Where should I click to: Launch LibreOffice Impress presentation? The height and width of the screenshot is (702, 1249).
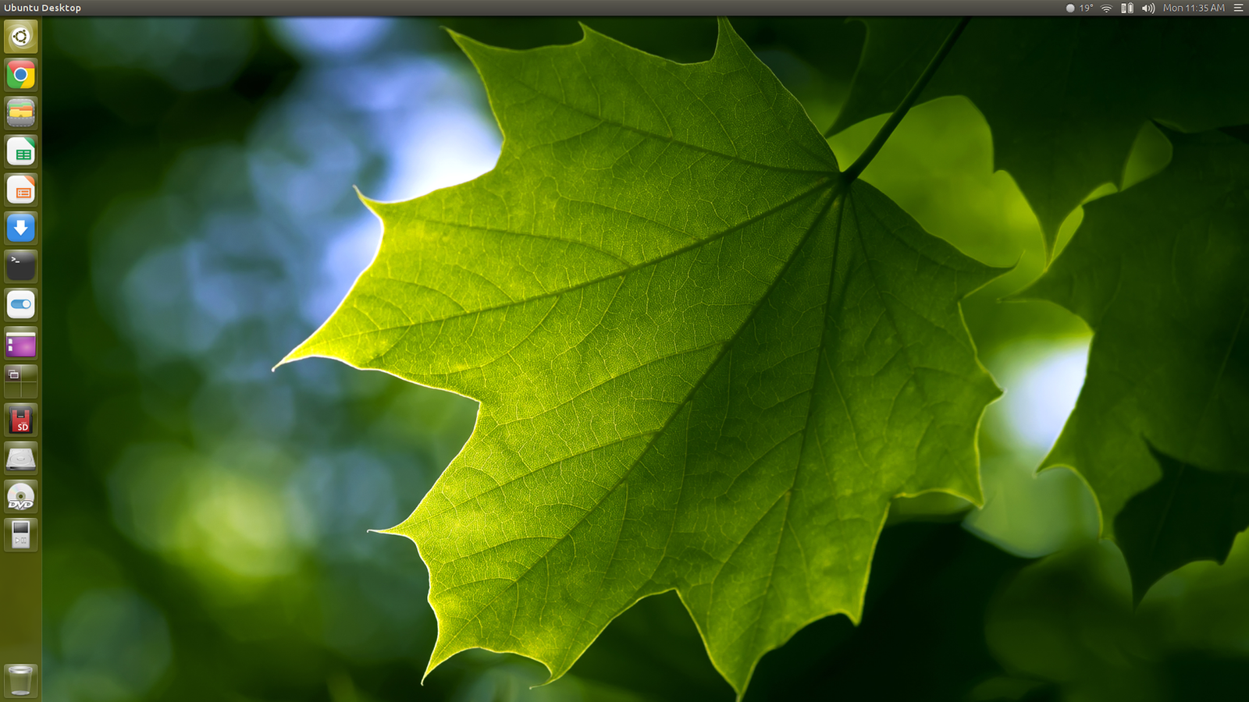21,190
